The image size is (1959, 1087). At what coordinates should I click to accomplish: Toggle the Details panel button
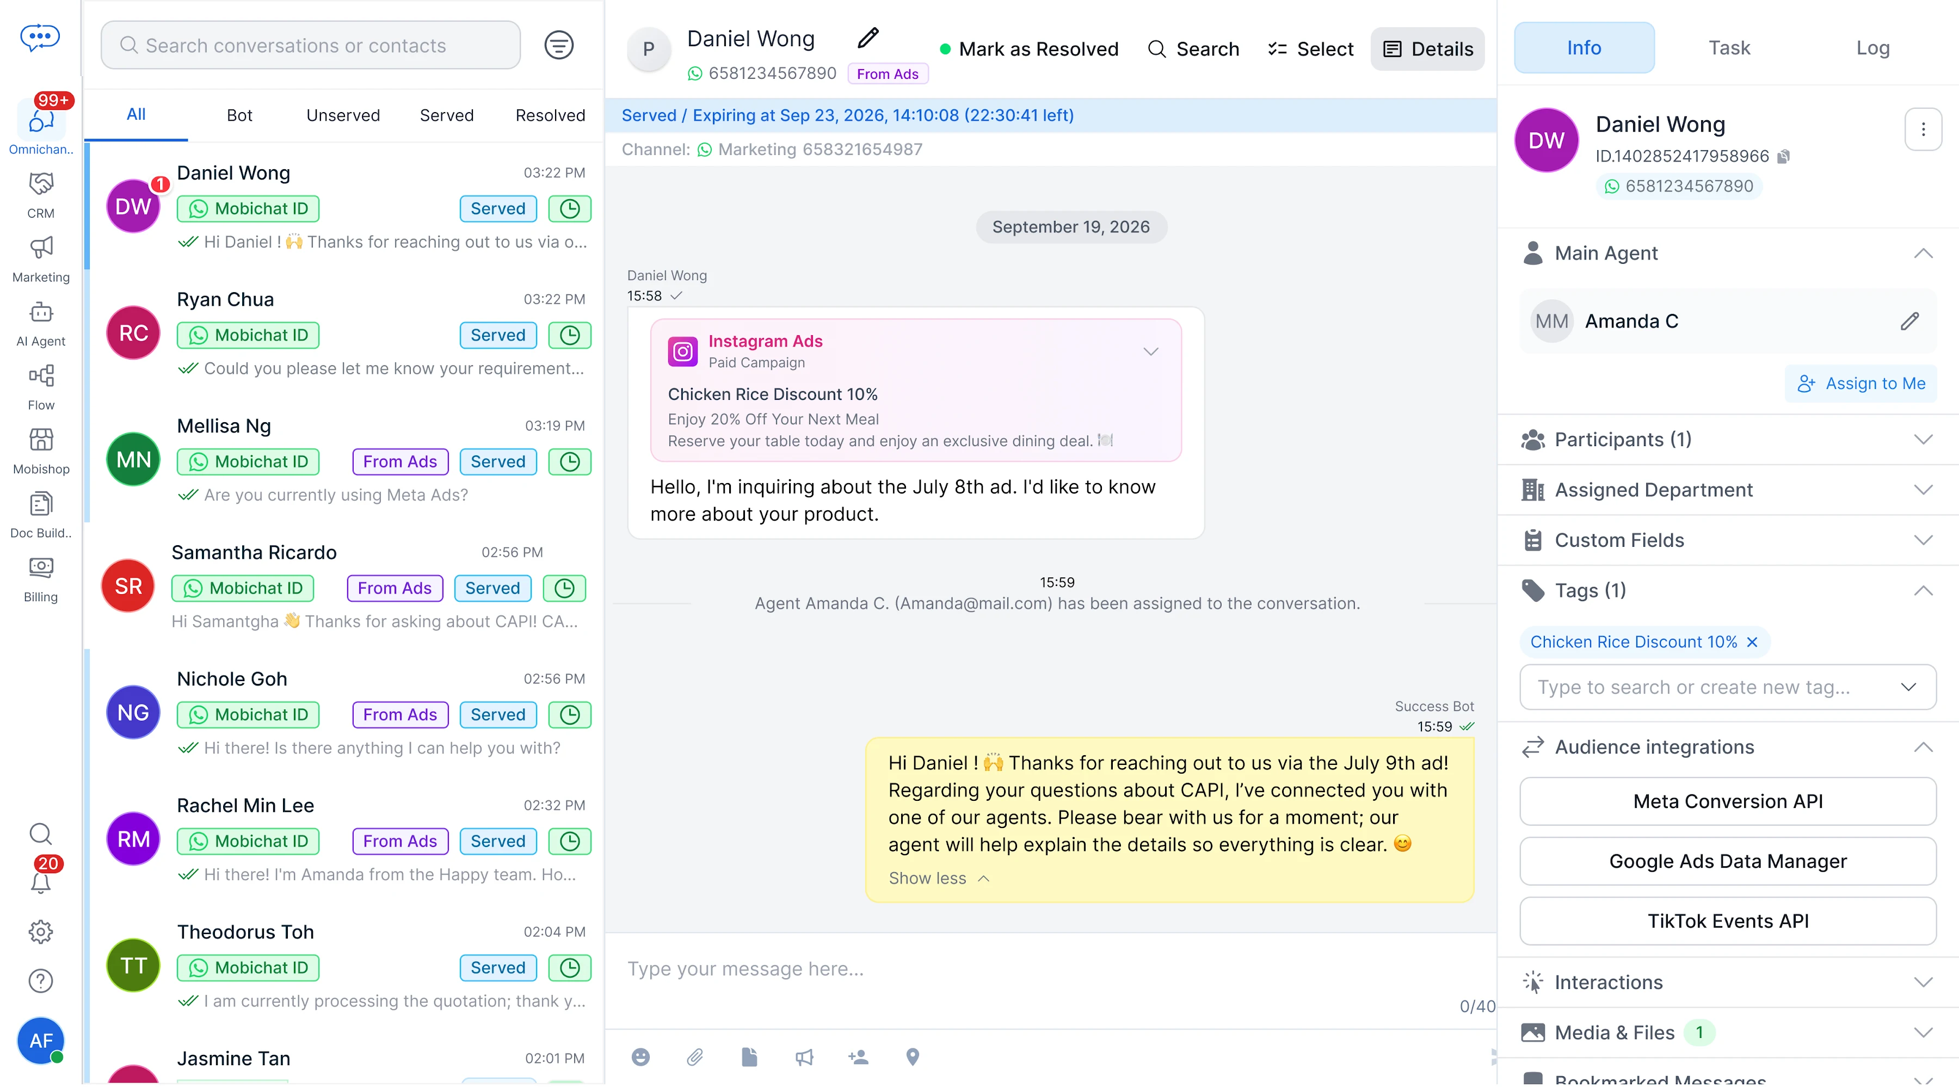pos(1427,50)
